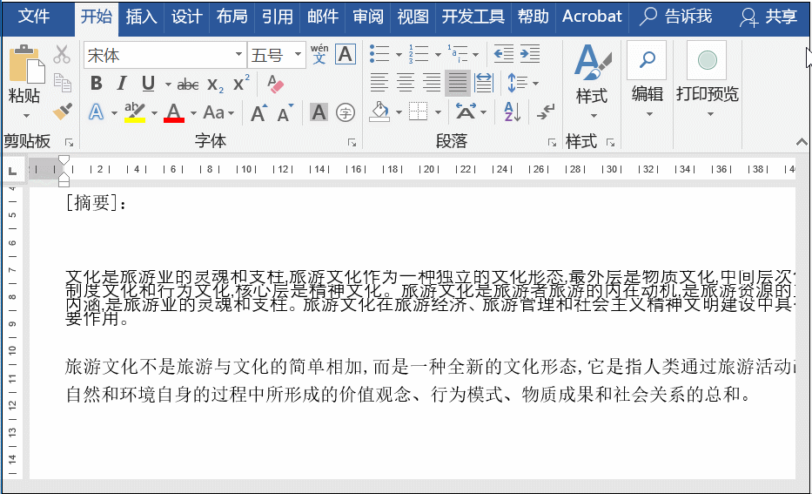
Task: Sort text A to Z
Action: [512, 112]
